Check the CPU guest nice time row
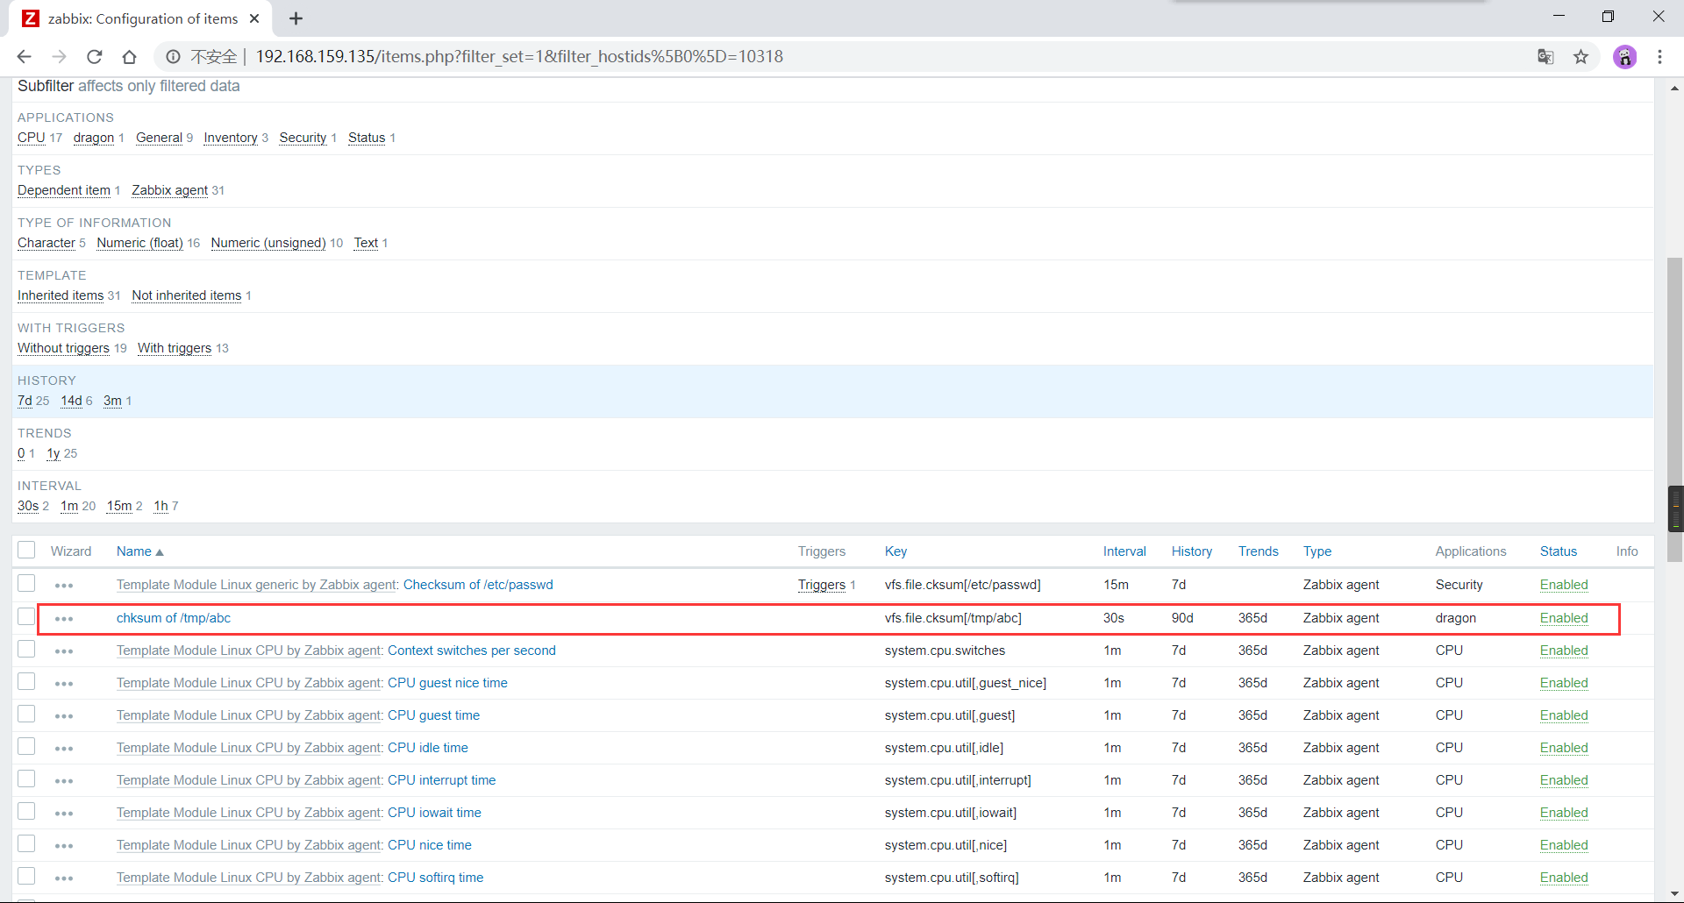Screen dimensions: 1684x903 click(x=26, y=681)
